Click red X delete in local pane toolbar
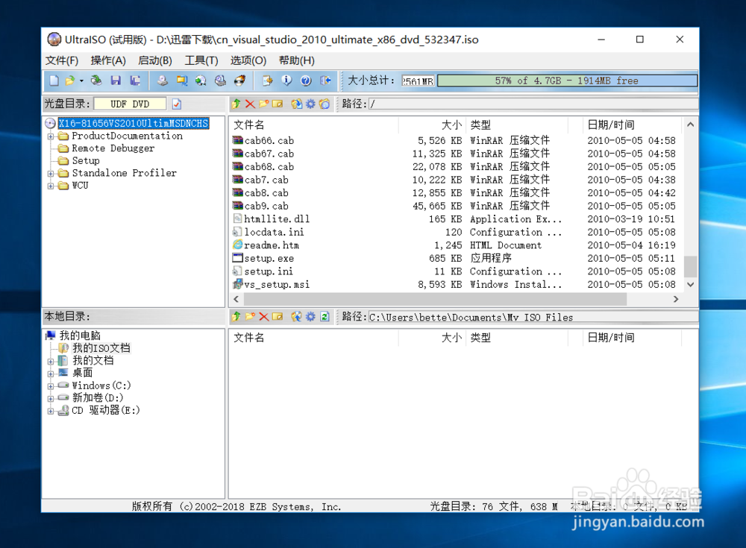Screen dimensions: 746x548 (263, 316)
